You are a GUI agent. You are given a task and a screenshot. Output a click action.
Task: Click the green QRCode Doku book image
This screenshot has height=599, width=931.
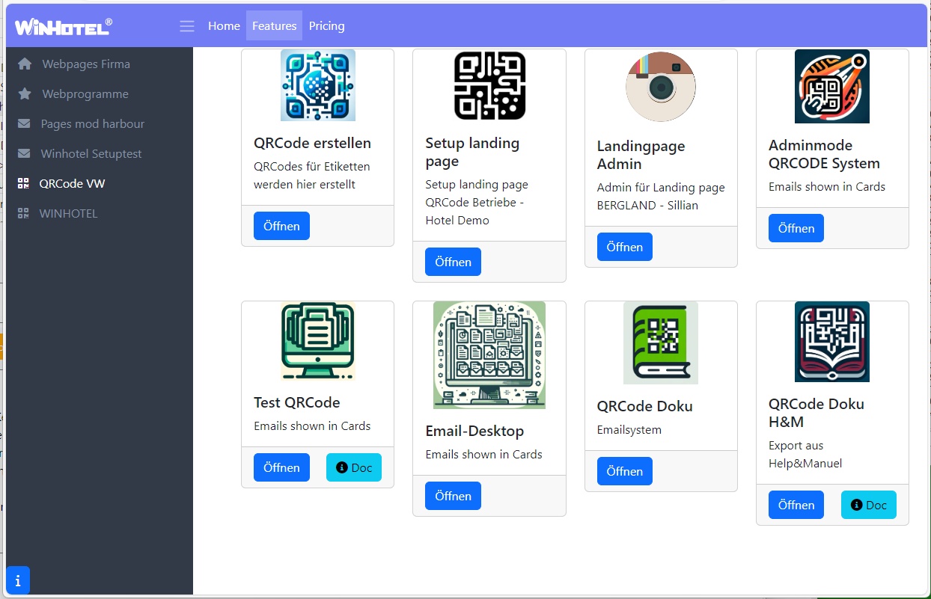click(x=661, y=343)
